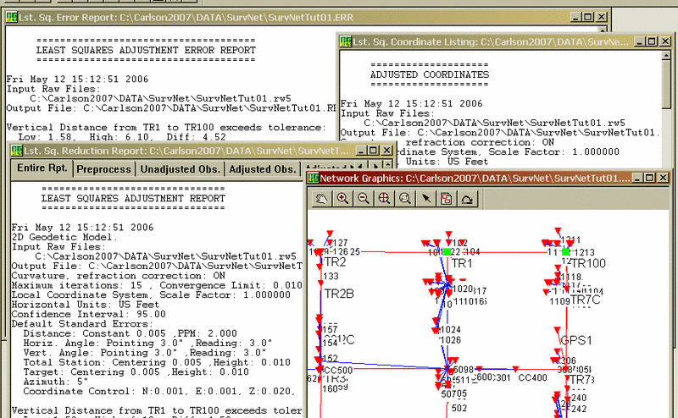Click the green control point at TR1

(447, 252)
